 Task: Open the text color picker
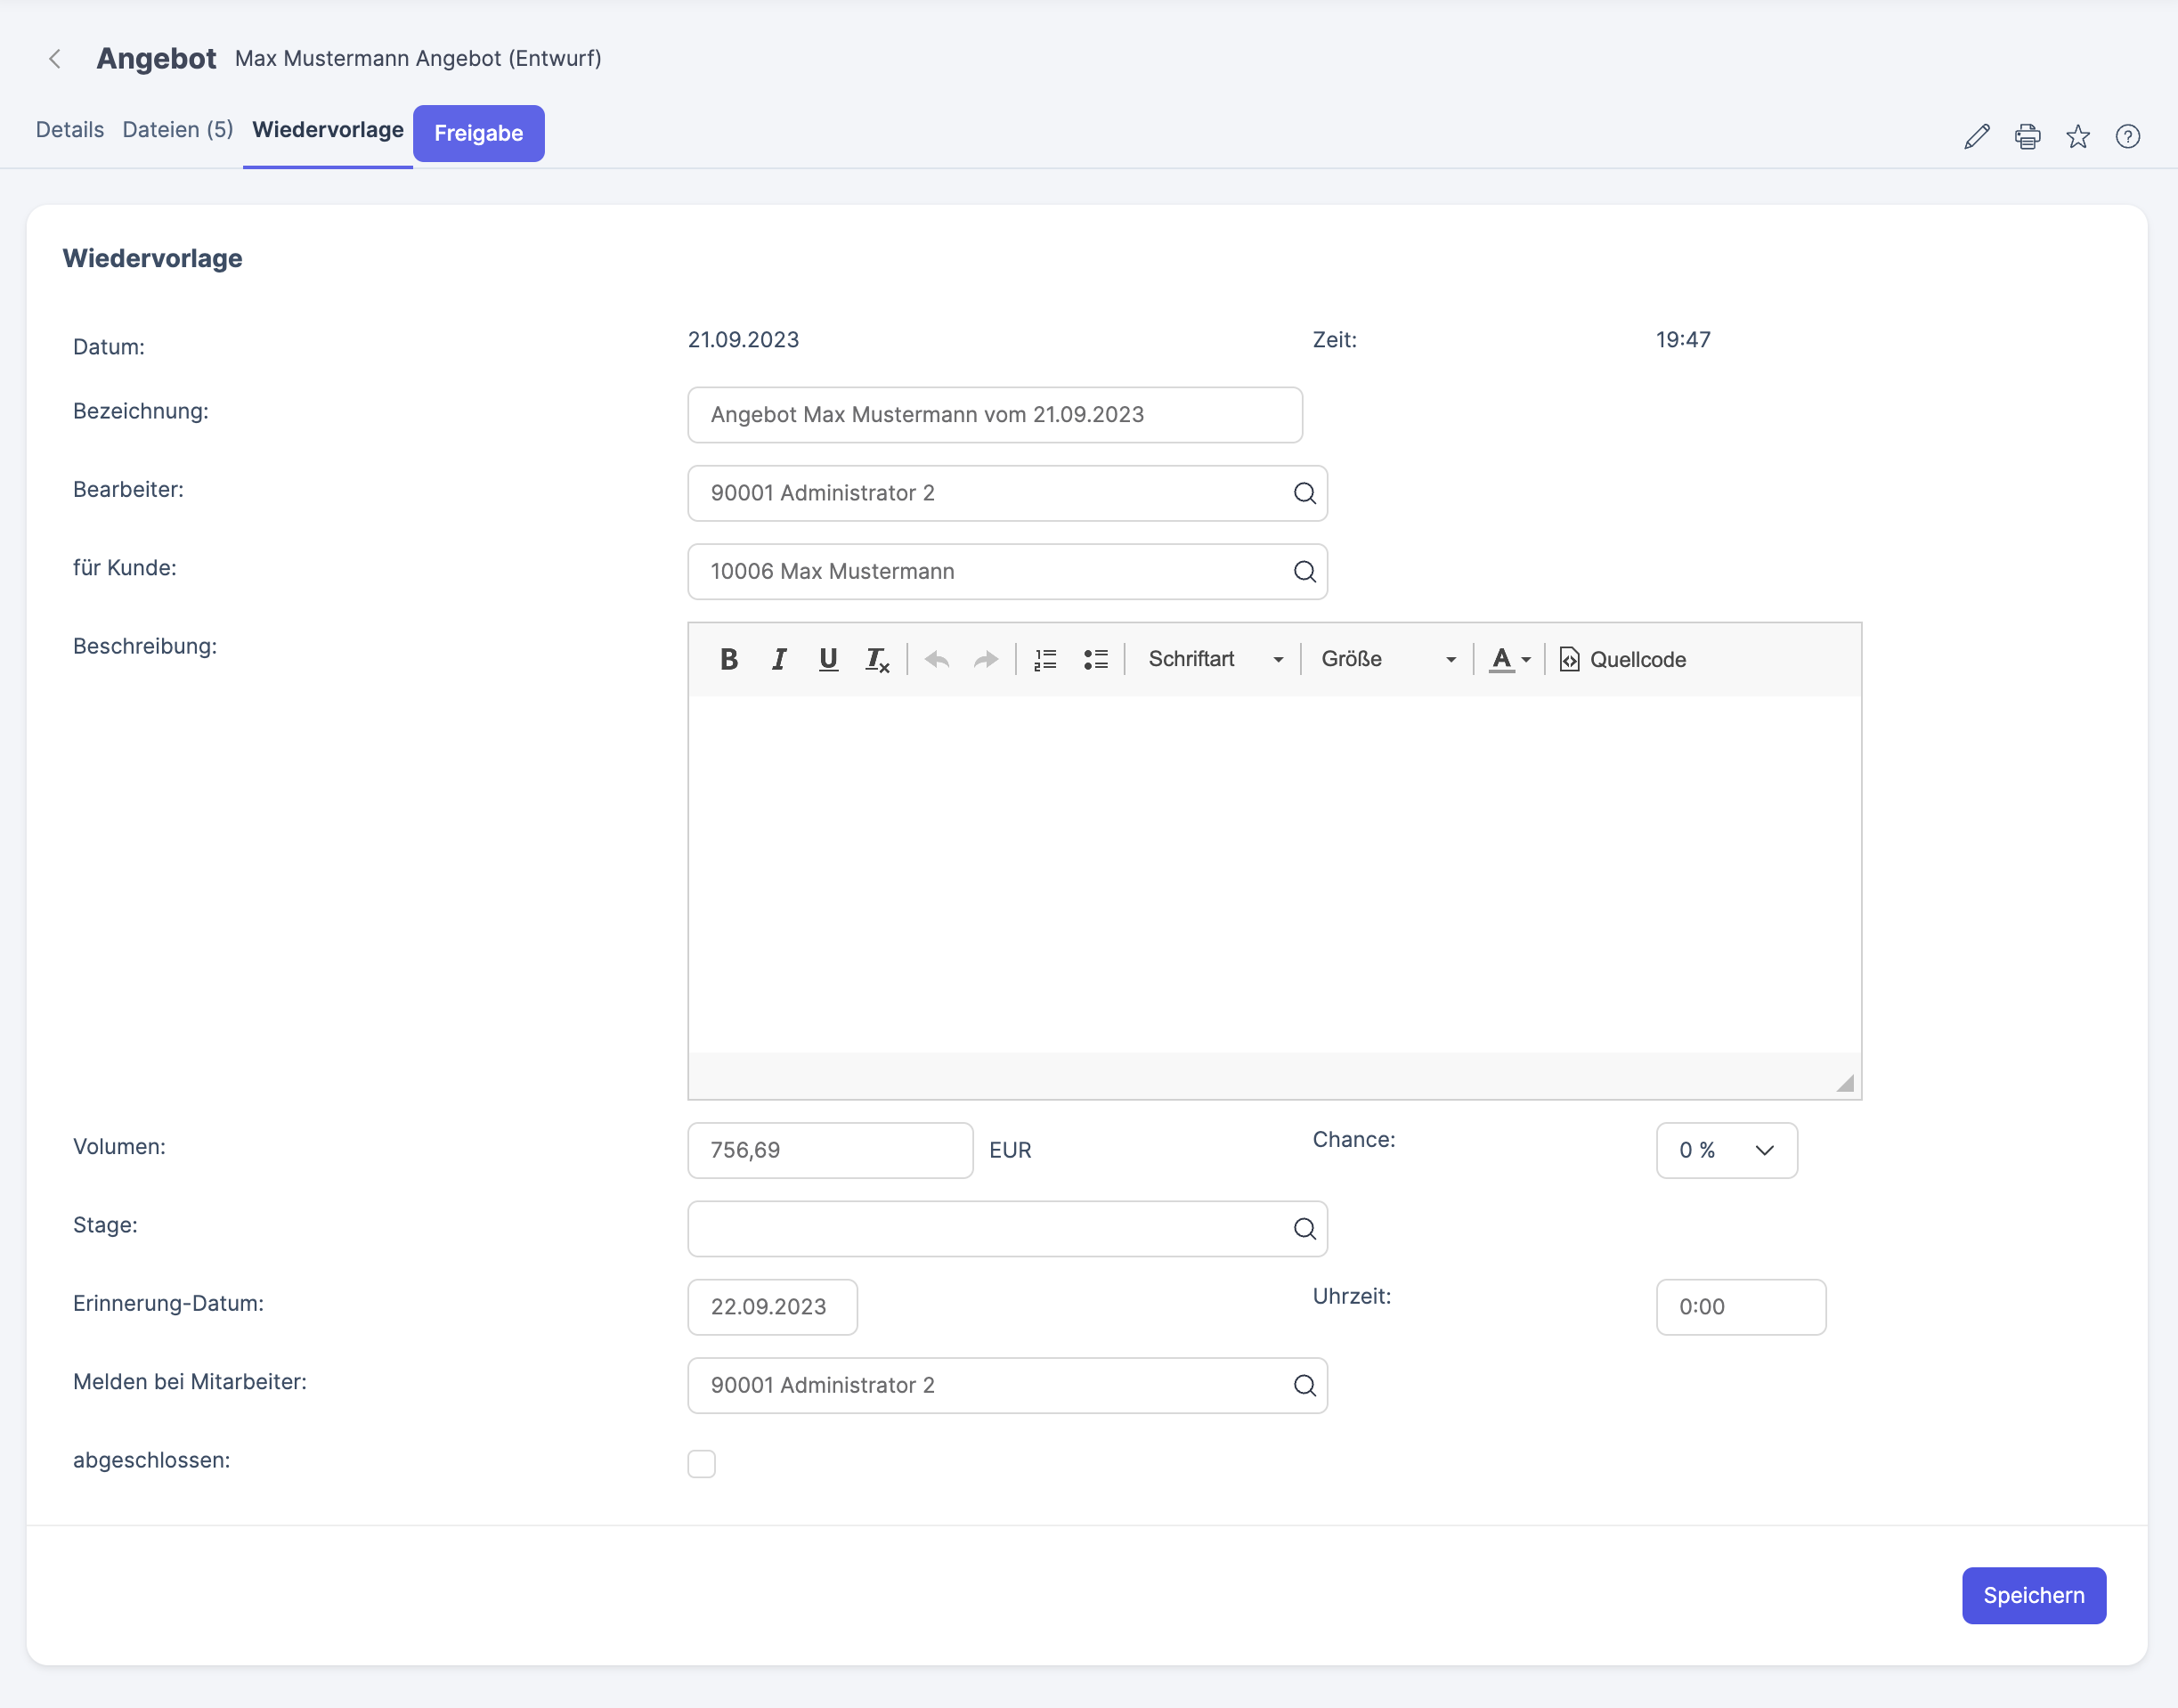coord(1510,659)
